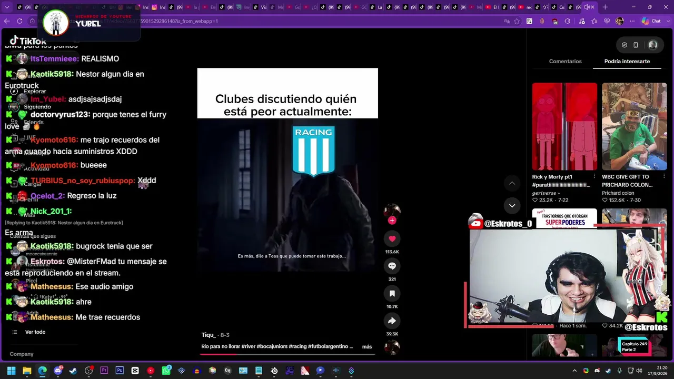The image size is (674, 379).
Task: Open the browser translate icon
Action: (x=507, y=21)
